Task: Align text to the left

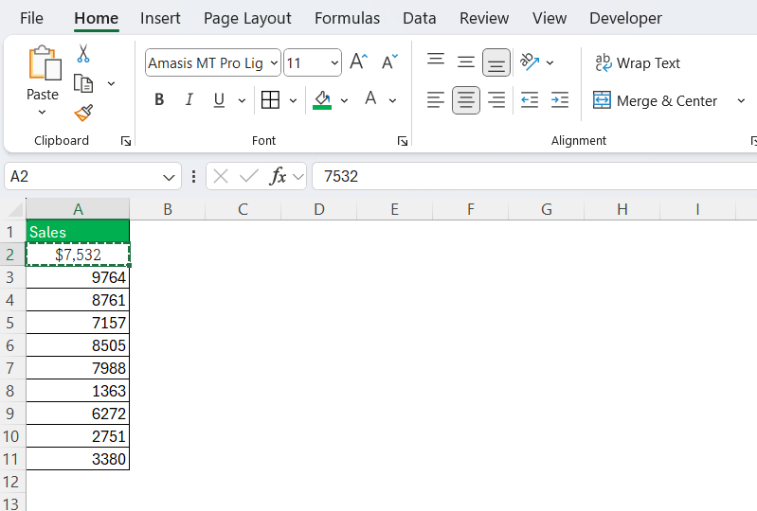Action: point(436,99)
